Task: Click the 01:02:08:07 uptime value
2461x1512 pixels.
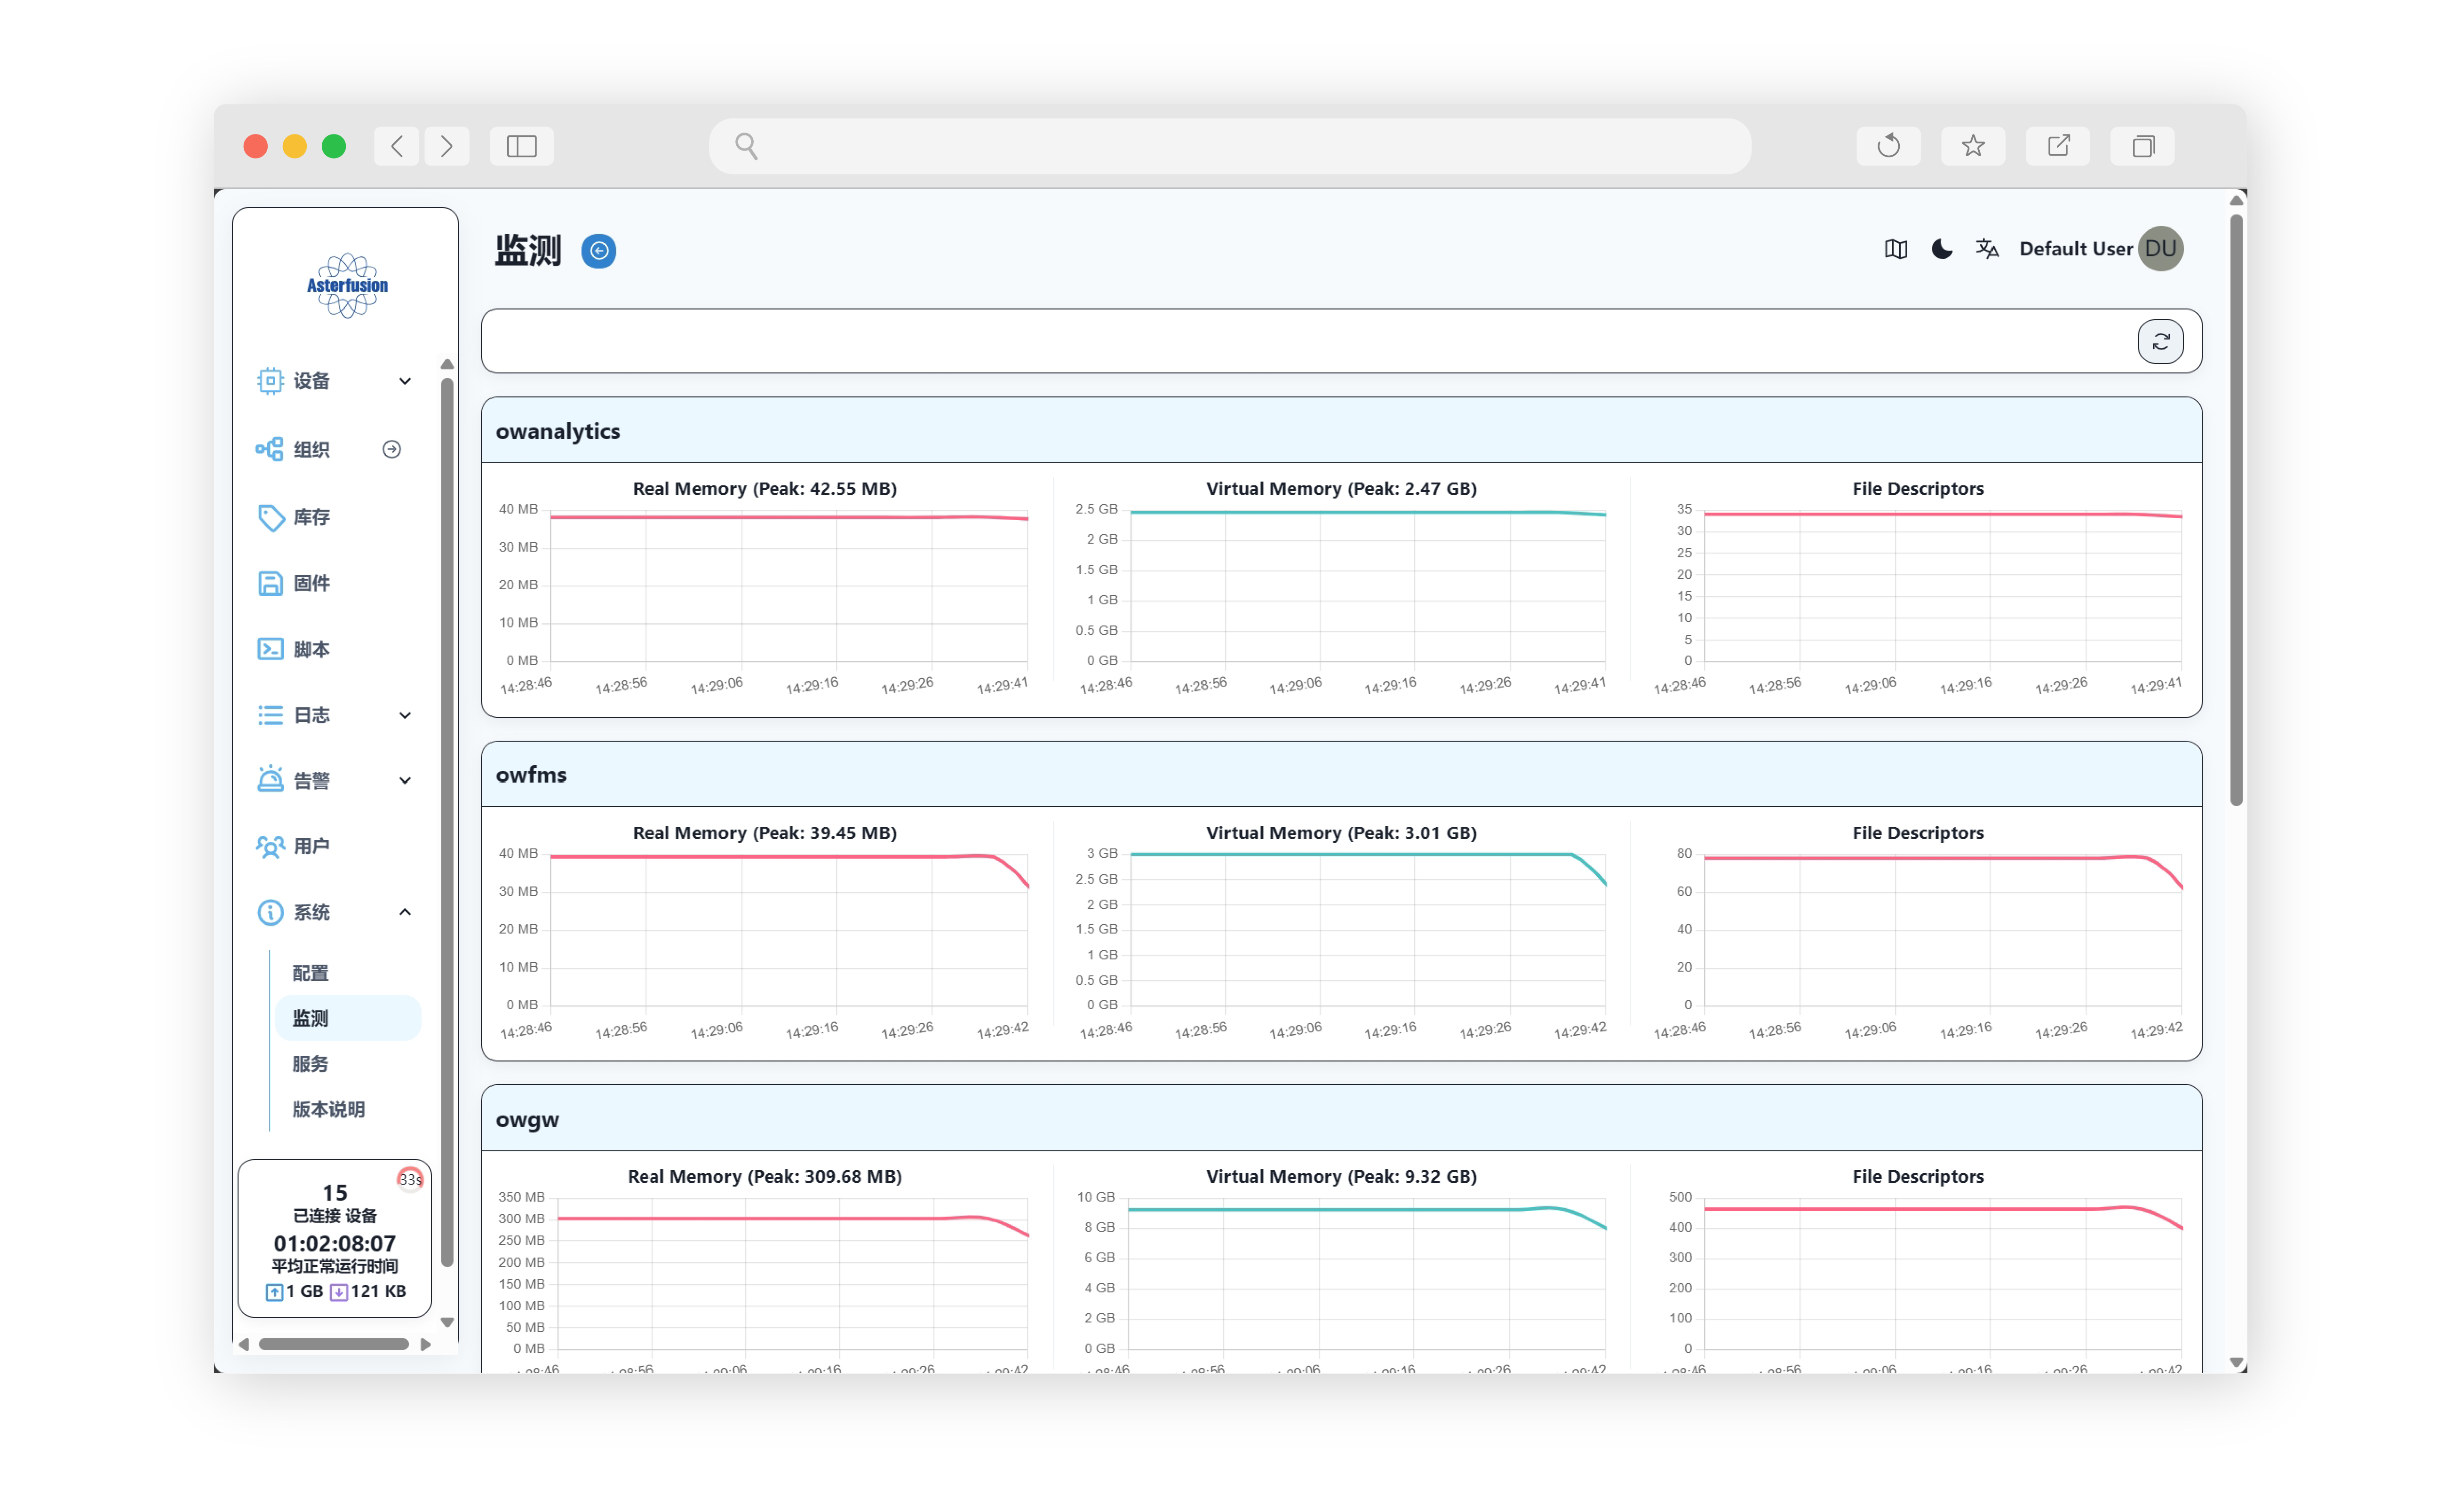Action: coord(334,1243)
